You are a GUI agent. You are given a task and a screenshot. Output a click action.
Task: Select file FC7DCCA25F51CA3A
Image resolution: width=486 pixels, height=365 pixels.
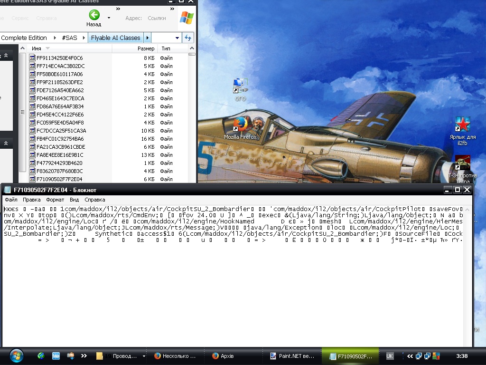61,130
